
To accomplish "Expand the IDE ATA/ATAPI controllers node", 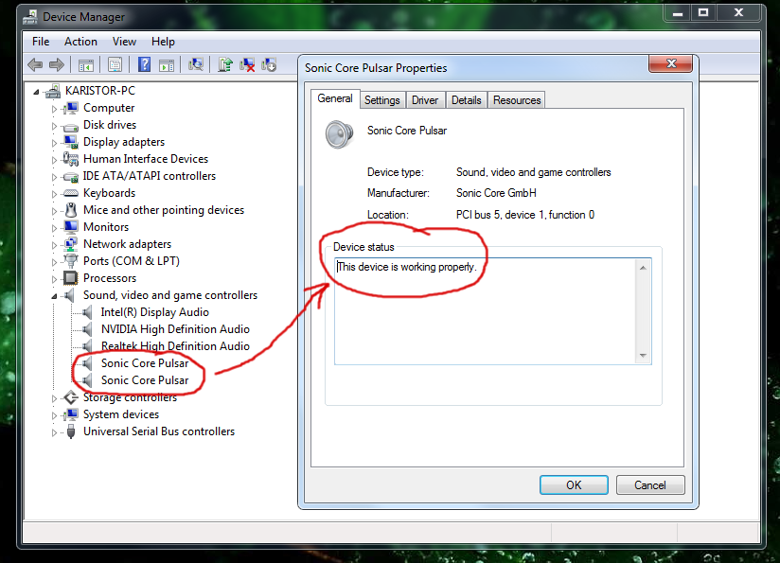I will (x=54, y=177).
